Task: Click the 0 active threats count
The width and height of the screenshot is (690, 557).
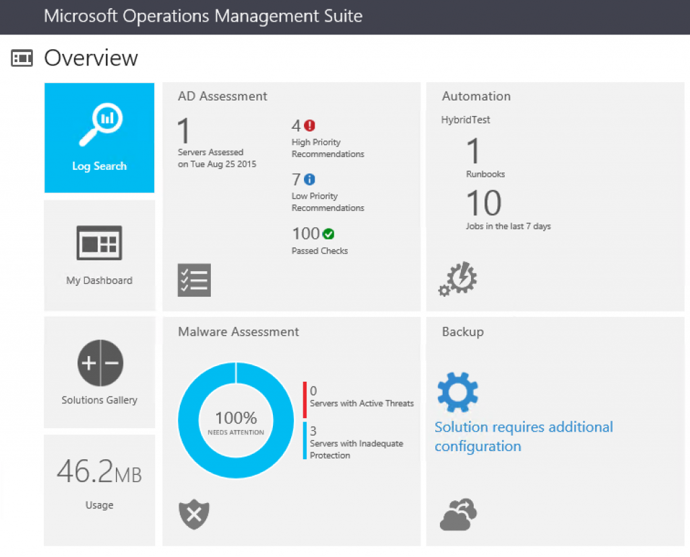Action: pos(313,390)
